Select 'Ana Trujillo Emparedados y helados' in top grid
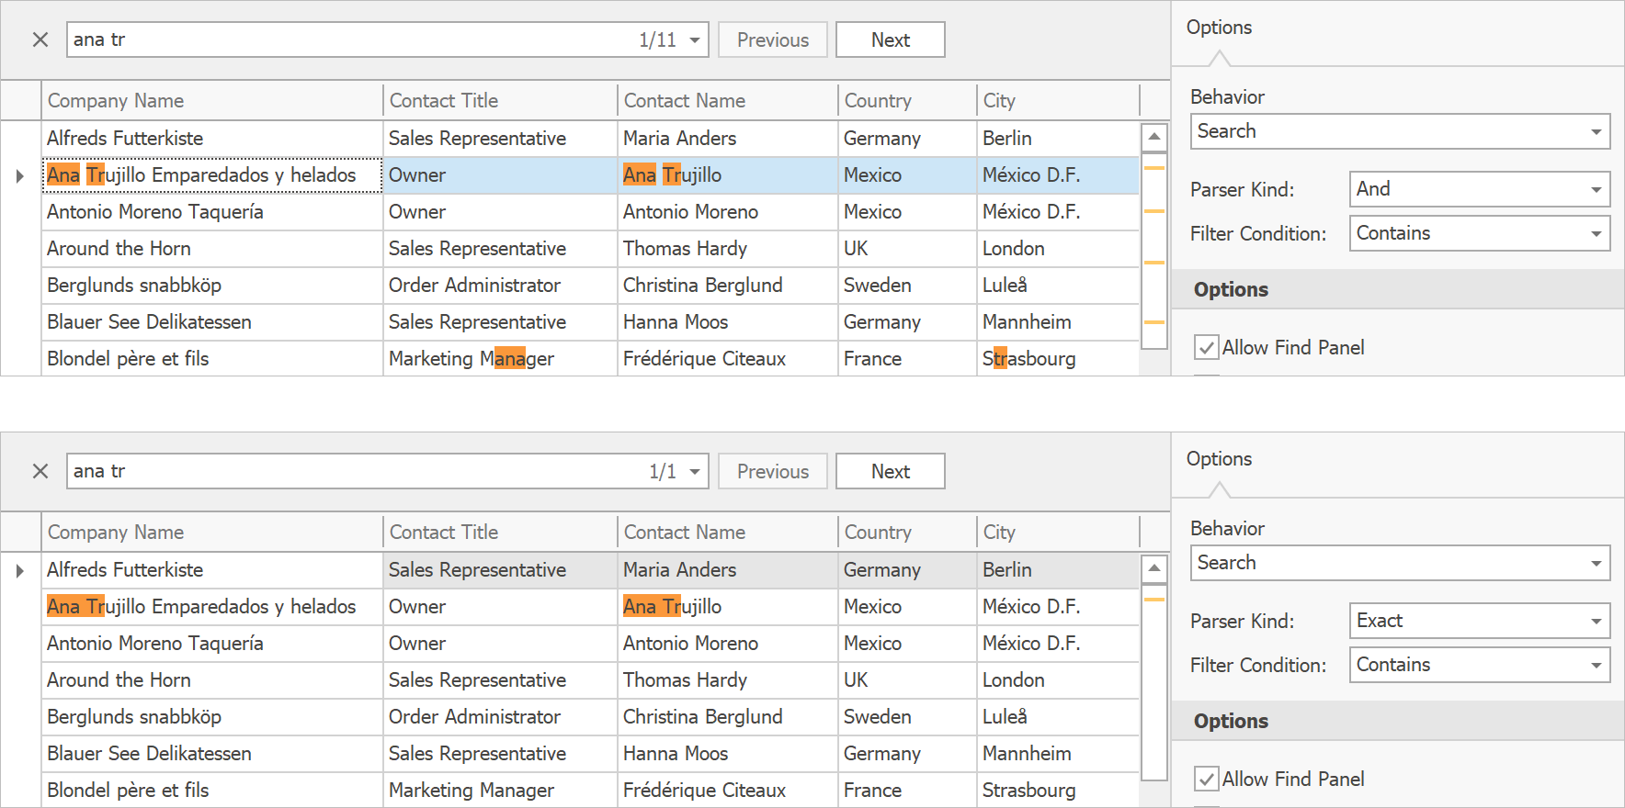The width and height of the screenshot is (1625, 808). click(x=212, y=175)
